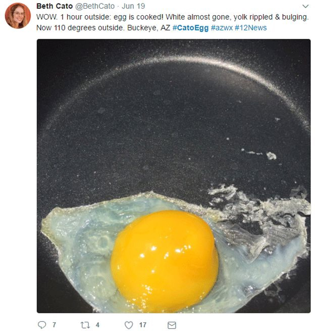Like the tweet with heart icon
Viewport: 315px width, 331px height.
(129, 325)
